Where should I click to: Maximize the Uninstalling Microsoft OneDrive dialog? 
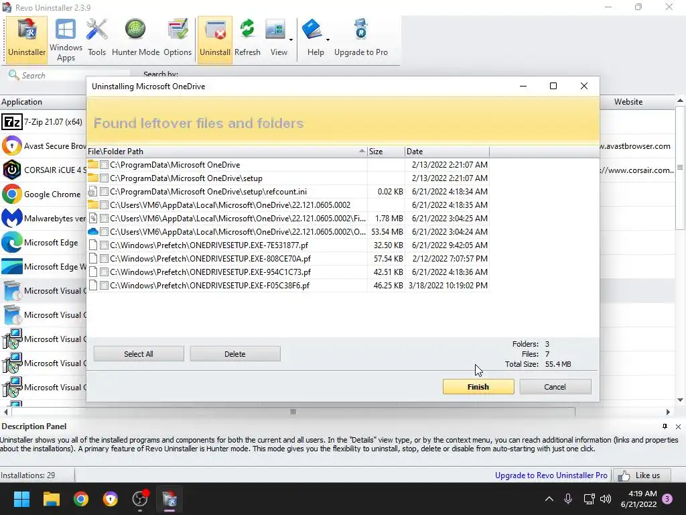click(553, 86)
